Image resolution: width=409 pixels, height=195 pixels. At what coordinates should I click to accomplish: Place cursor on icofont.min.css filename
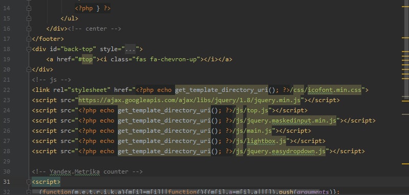334,90
